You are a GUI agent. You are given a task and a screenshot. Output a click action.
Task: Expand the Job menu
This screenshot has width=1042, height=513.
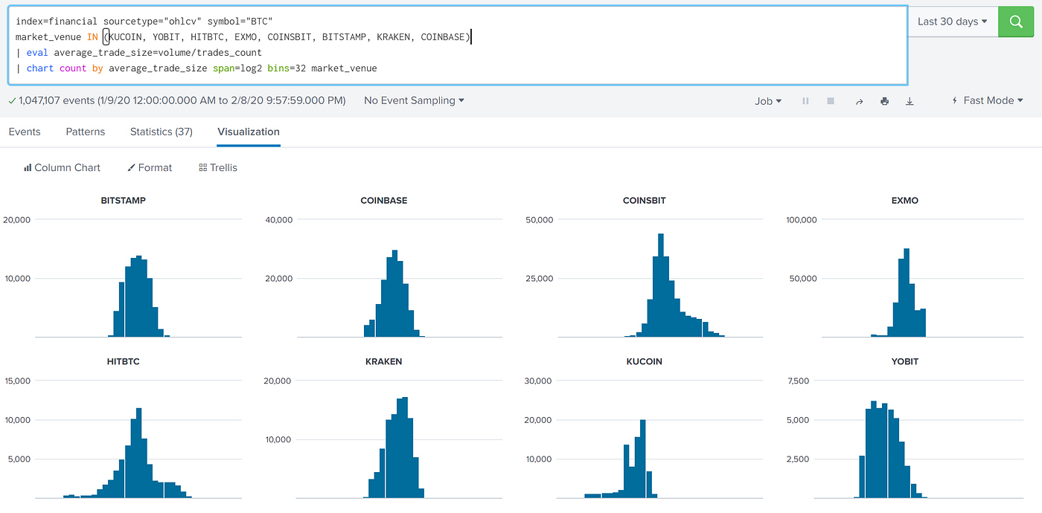768,101
